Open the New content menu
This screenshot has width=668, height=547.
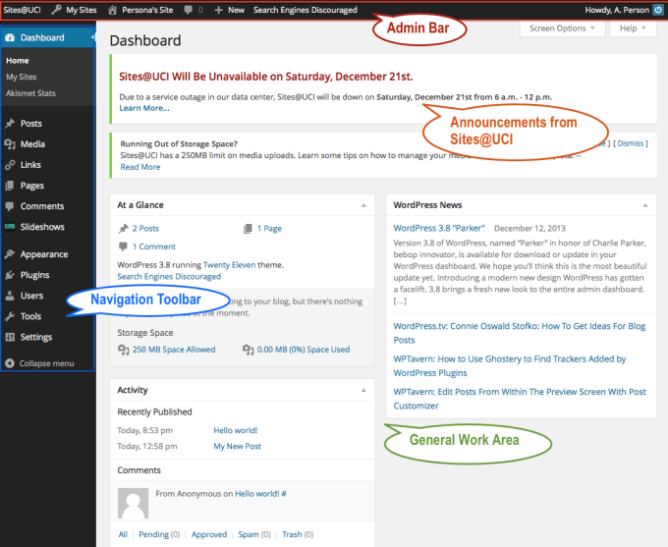(230, 10)
